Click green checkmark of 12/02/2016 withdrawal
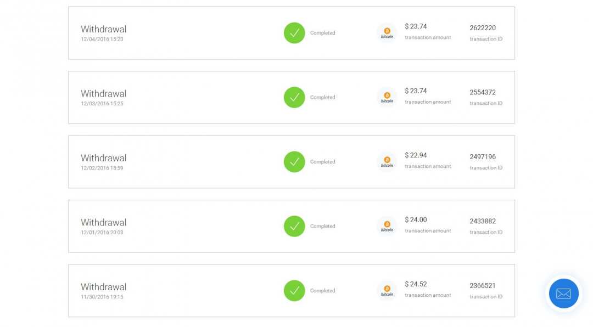 tap(294, 162)
